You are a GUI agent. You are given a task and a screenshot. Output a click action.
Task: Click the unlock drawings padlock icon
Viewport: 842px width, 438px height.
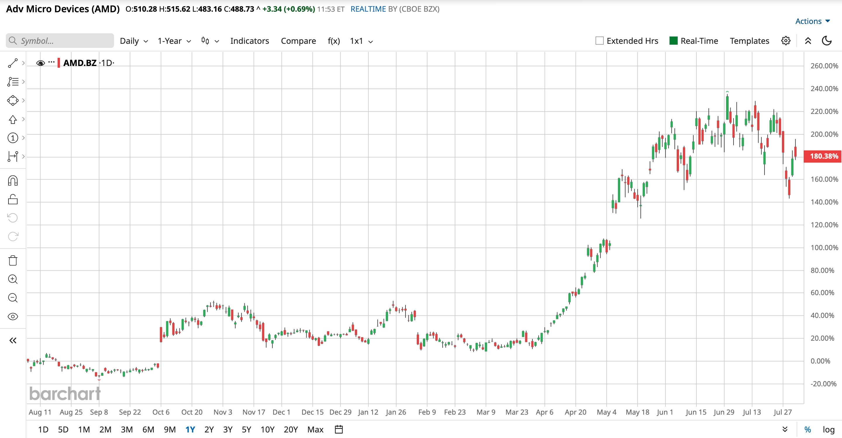pyautogui.click(x=13, y=199)
